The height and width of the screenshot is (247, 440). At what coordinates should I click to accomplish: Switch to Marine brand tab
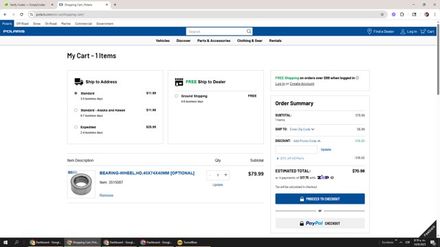[x=66, y=23]
